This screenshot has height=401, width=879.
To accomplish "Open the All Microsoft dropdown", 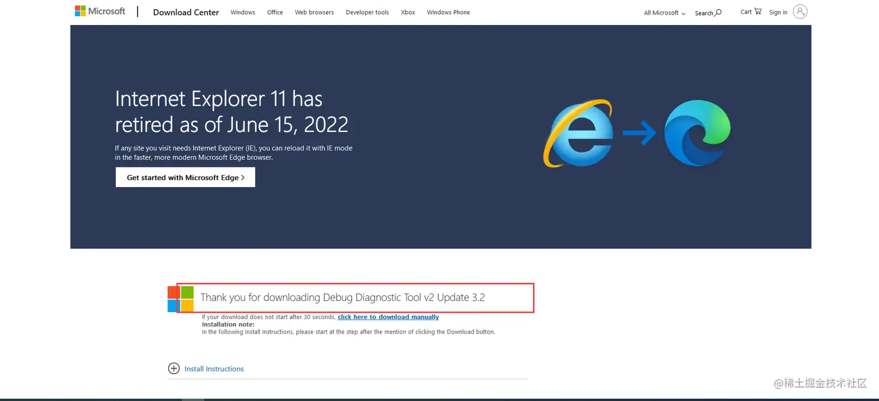I will click(x=664, y=13).
